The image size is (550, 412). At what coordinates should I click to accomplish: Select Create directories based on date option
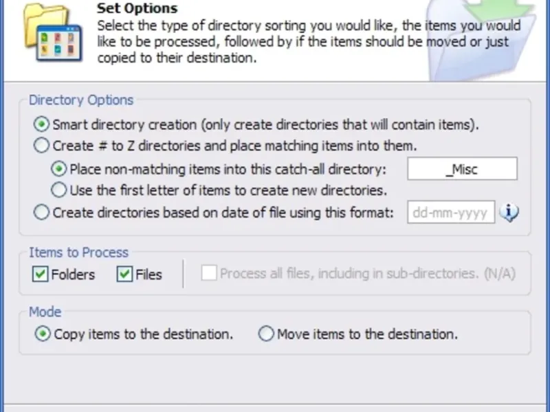[42, 213]
